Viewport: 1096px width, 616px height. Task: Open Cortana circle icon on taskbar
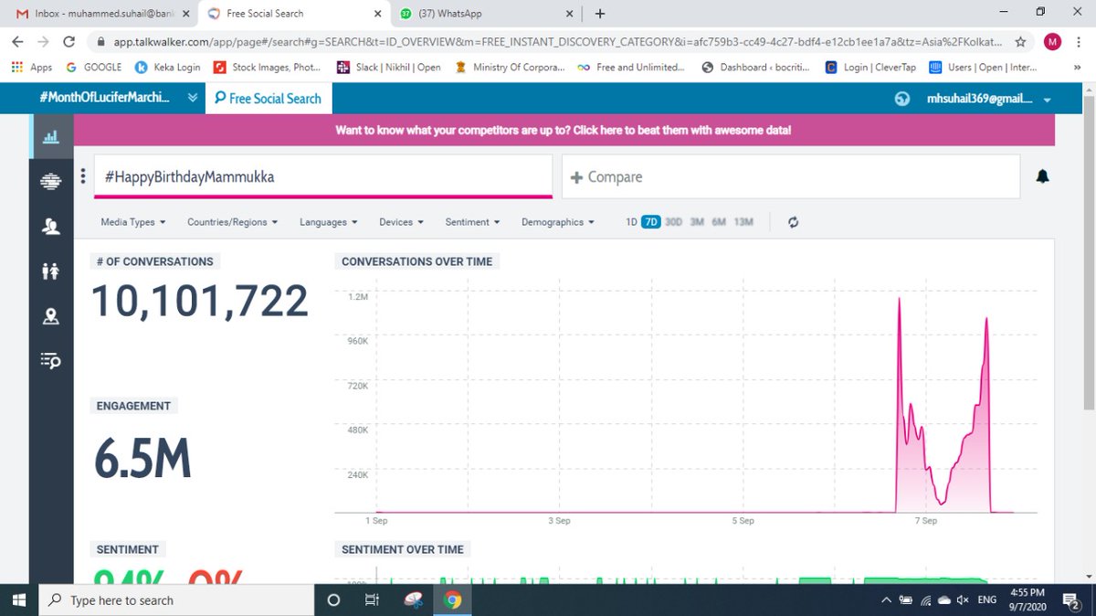point(333,600)
